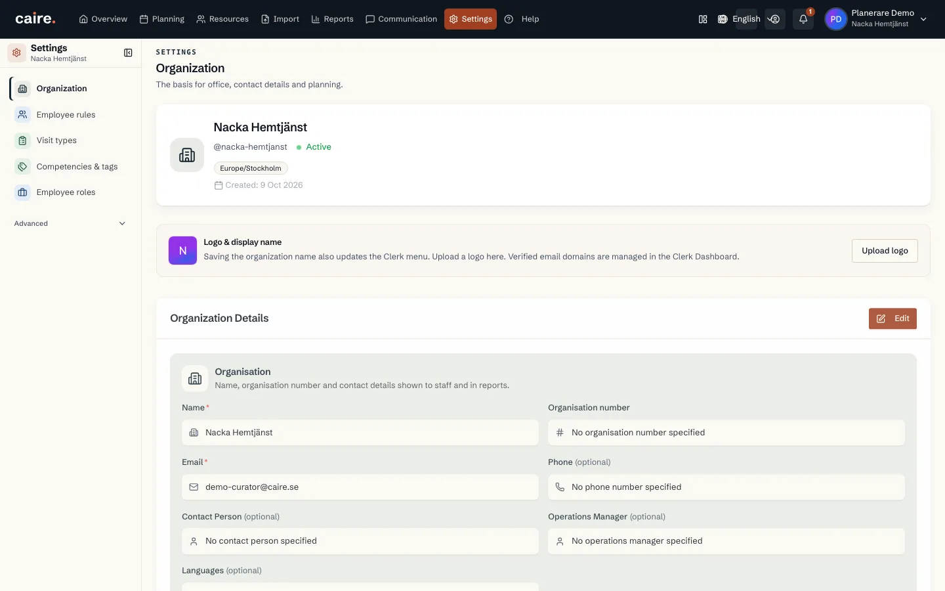Select the Settings tab in top navigation
945x591 pixels.
pyautogui.click(x=471, y=19)
